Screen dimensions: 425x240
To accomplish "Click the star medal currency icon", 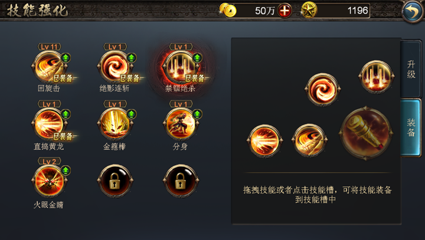I will click(x=309, y=10).
